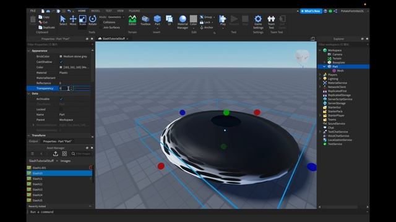396x222 pixels.
Task: Click the Cut clipboard button
Action: pos(43,22)
